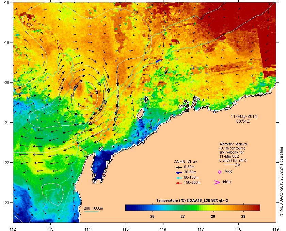
Task: Click the time label 08:54Z
Action: 243,121
